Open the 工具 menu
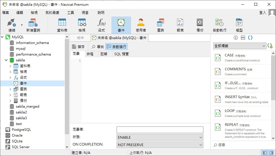 (71, 13)
